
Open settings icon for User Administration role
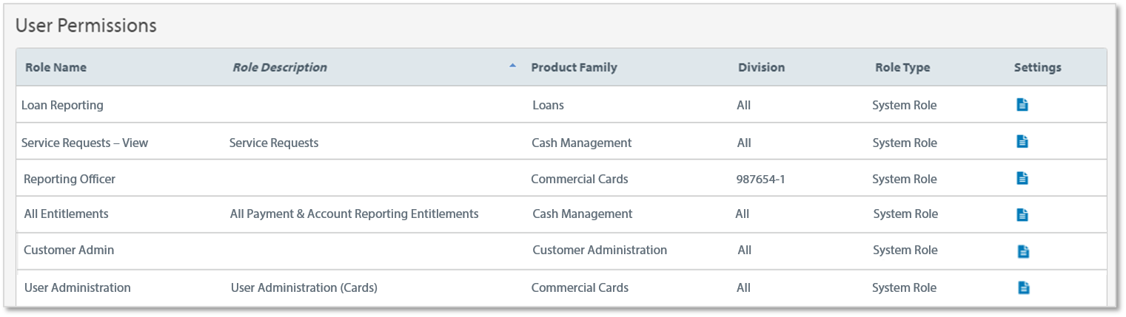coord(1022,287)
